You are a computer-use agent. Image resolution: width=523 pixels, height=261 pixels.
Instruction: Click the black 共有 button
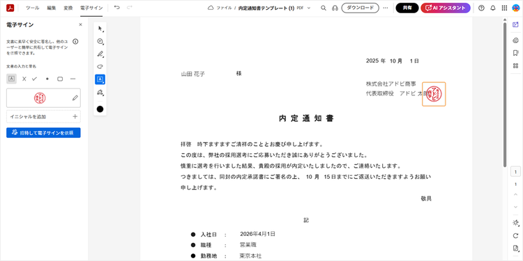click(x=407, y=8)
